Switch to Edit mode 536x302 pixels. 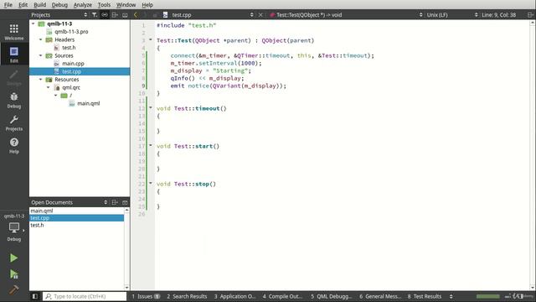(14, 55)
